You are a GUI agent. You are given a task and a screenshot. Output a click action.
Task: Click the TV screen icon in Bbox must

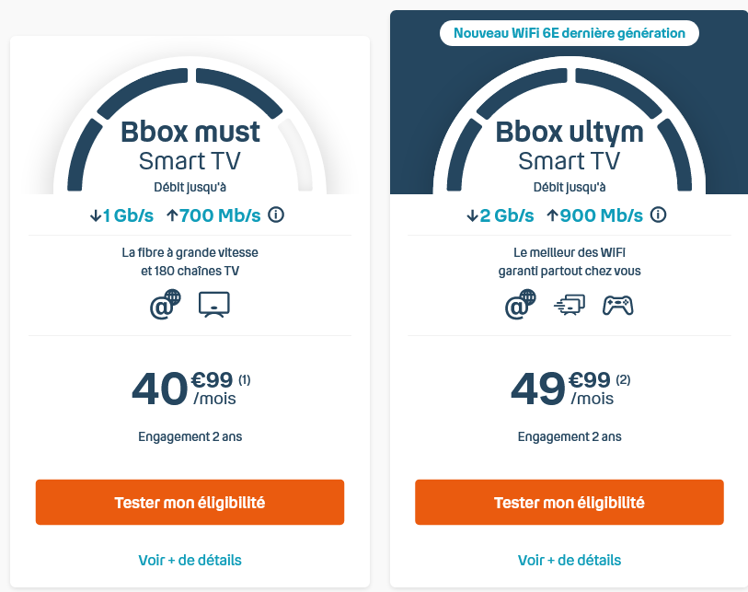(x=214, y=304)
